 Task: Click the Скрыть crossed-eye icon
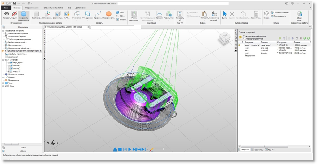(14, 14)
